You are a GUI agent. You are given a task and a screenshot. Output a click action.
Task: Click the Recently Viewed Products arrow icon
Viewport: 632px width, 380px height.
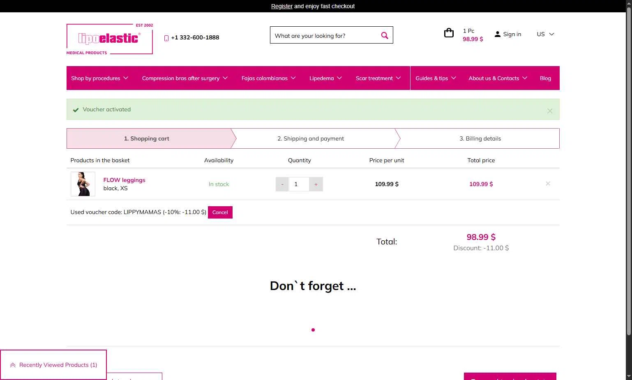pos(13,365)
